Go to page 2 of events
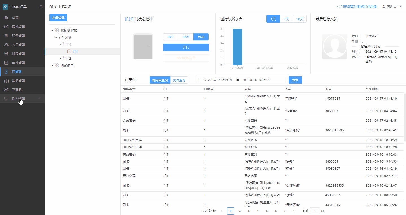Screen dimensions: 406x215 pos(240,211)
